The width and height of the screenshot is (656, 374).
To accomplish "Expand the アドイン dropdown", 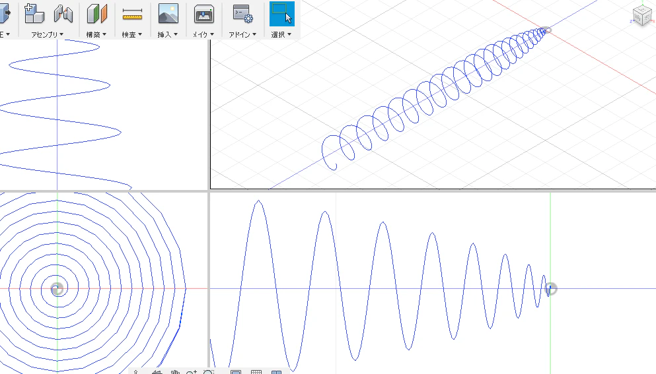I will pyautogui.click(x=242, y=35).
